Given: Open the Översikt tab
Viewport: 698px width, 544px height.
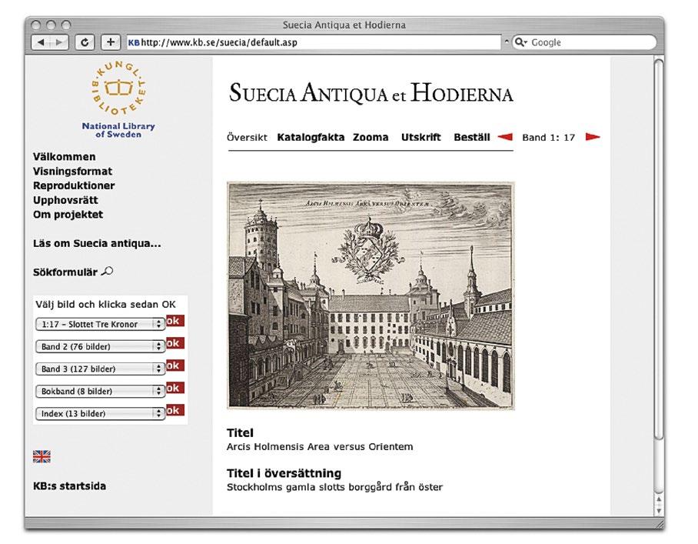Looking at the screenshot, I should pos(247,137).
